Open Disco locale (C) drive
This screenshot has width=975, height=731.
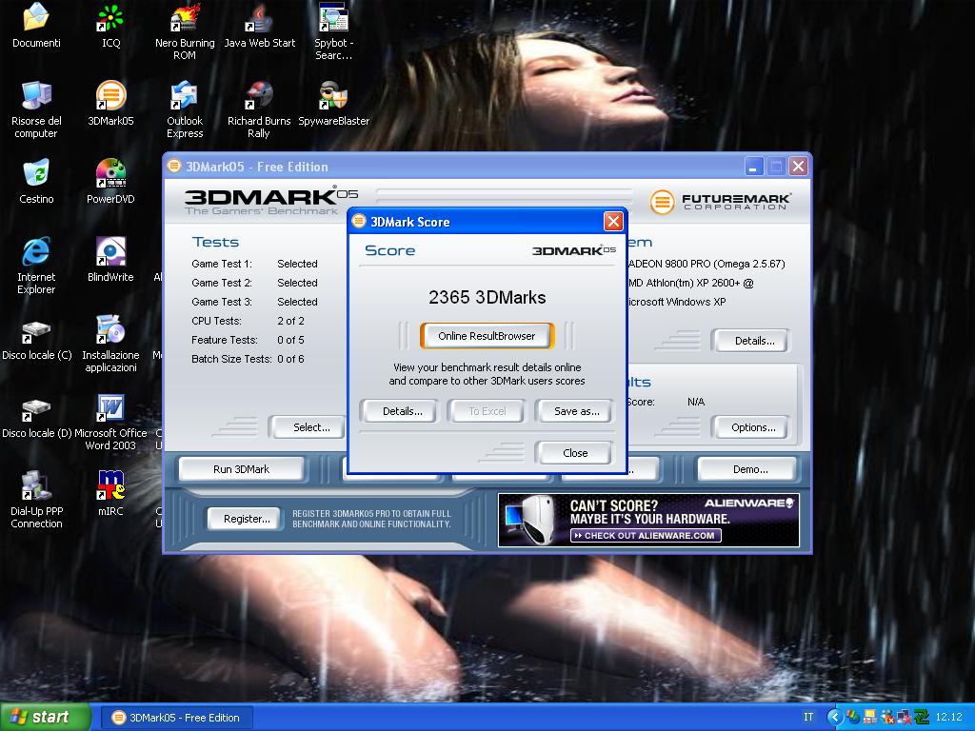tap(37, 341)
